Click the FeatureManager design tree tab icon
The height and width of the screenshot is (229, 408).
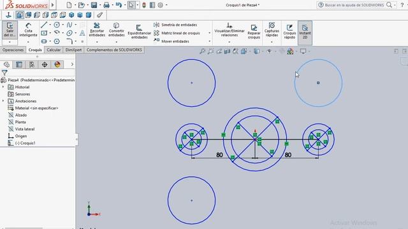pos(6,64)
